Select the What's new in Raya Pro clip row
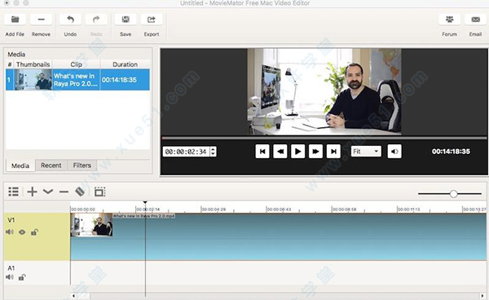 point(77,80)
